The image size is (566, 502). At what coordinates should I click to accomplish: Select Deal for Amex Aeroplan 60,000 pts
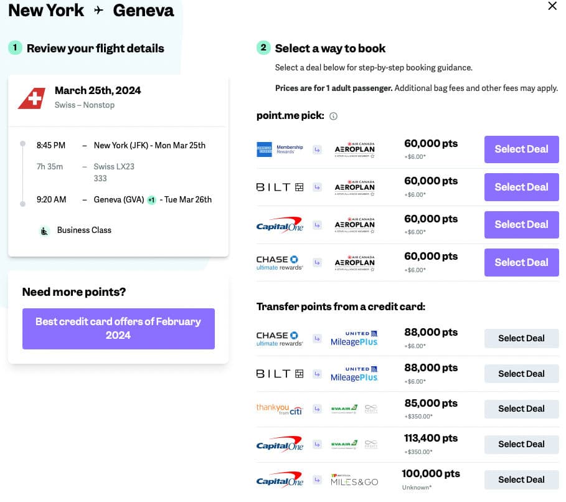pyautogui.click(x=521, y=149)
